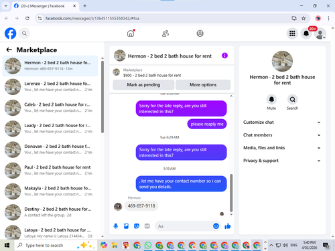Open the notifications bell with 20+ badge
This screenshot has width=335, height=251.
pos(306,33)
